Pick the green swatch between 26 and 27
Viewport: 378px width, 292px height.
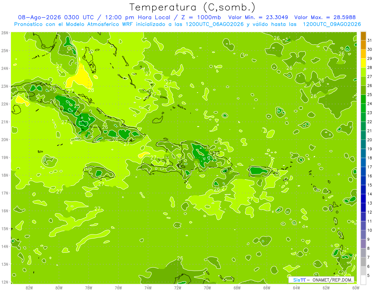(363, 81)
